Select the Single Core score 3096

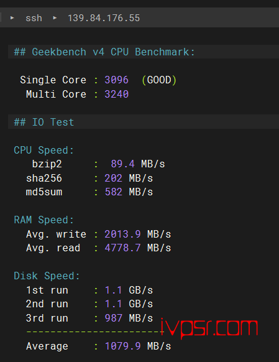click(116, 80)
